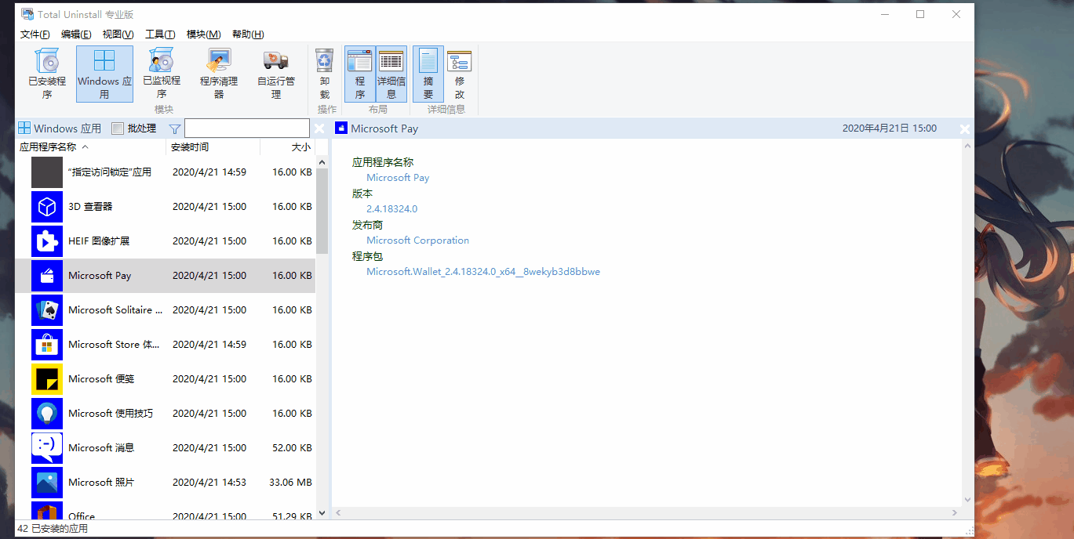Viewport: 1074px width, 539px height.
Task: Open the 自运行管理 module
Action: [276, 74]
